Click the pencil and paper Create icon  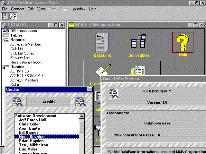click(x=103, y=70)
